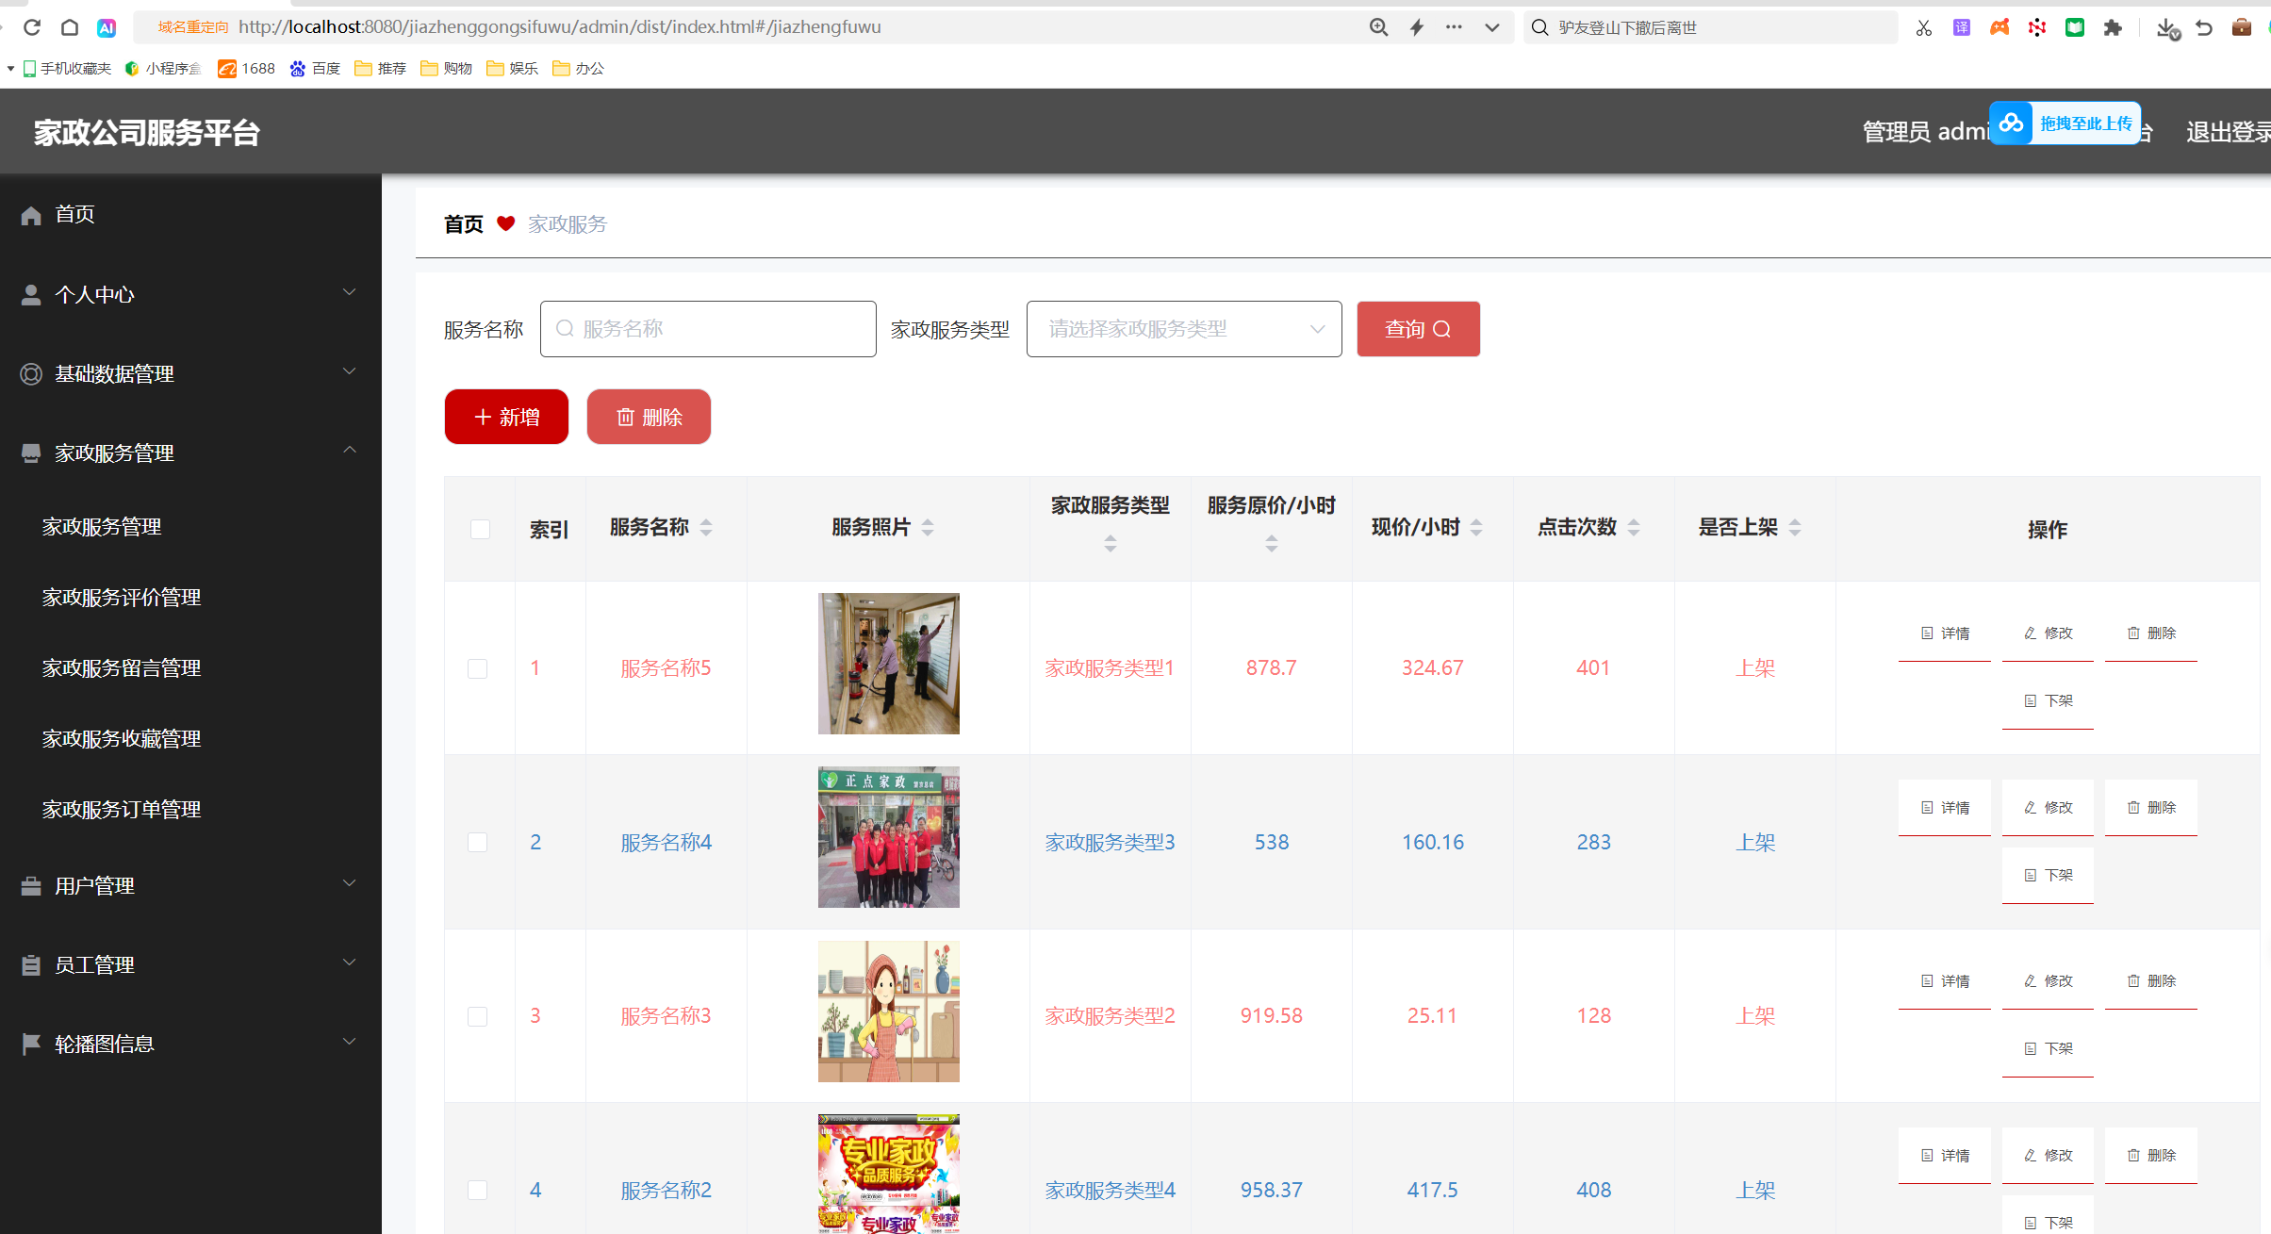2271x1234 pixels.
Task: Click the gear icon beside 基础数据管理
Action: tap(29, 373)
